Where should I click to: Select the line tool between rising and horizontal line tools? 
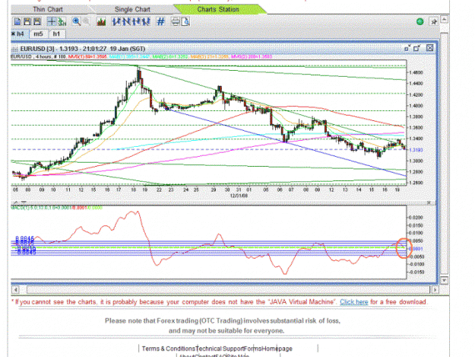coord(126,21)
